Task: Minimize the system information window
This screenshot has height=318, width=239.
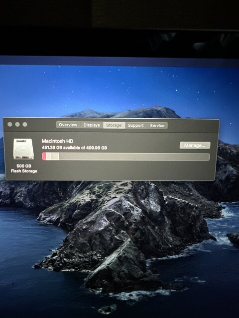Action: click(17, 124)
